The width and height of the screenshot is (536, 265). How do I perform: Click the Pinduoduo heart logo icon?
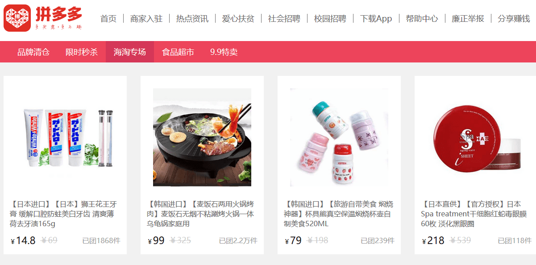pos(17,18)
